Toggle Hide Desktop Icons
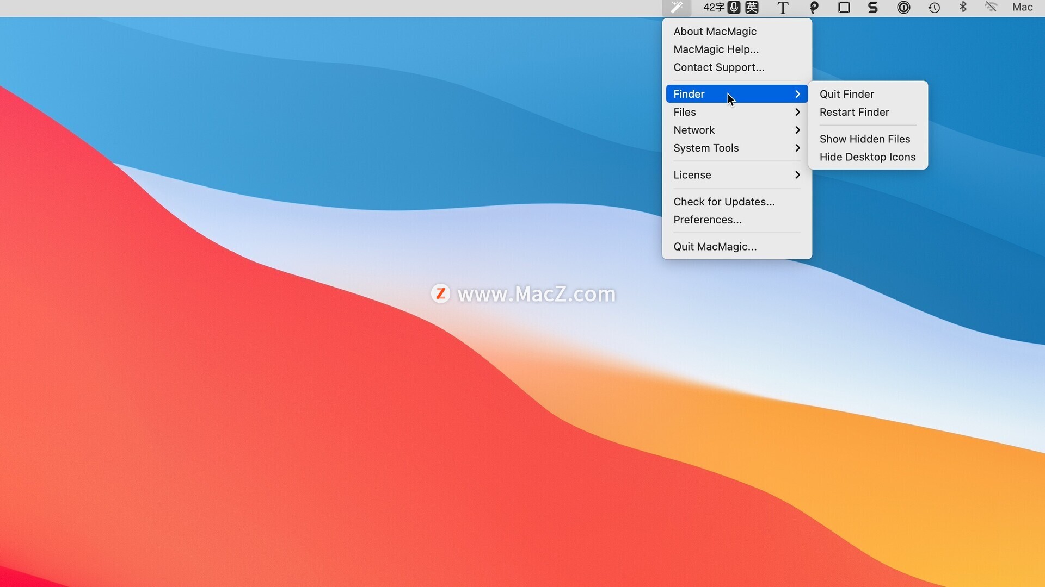The height and width of the screenshot is (587, 1045). (868, 157)
